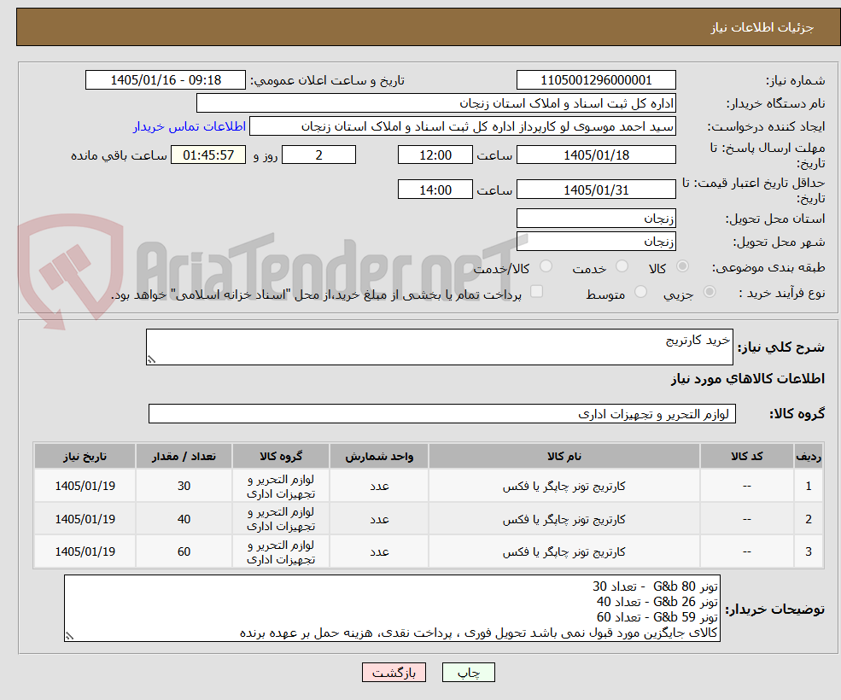Click item name in table row 1
The height and width of the screenshot is (700, 841).
tap(564, 486)
